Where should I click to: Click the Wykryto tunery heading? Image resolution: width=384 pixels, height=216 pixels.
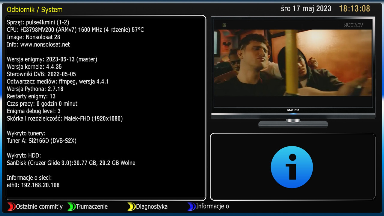point(26,133)
